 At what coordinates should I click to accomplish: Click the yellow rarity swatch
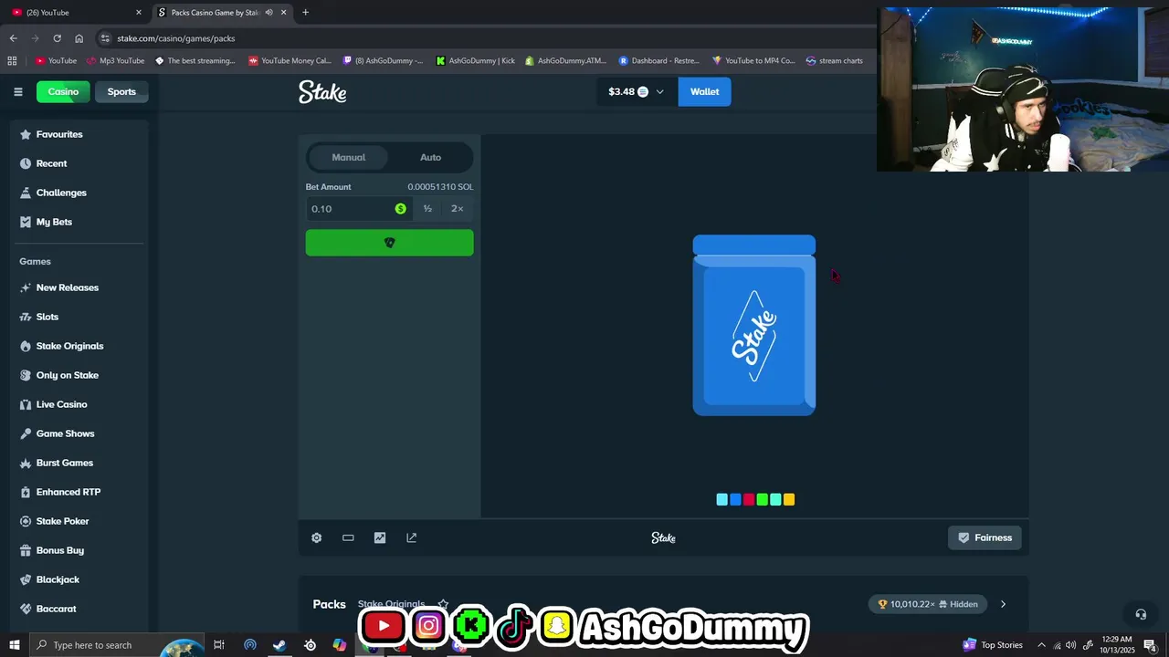tap(789, 499)
